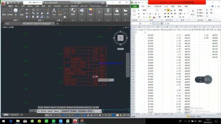Image resolution: width=221 pixels, height=124 pixels.
Task: Click the eXit option in command line
Action: [90, 111]
